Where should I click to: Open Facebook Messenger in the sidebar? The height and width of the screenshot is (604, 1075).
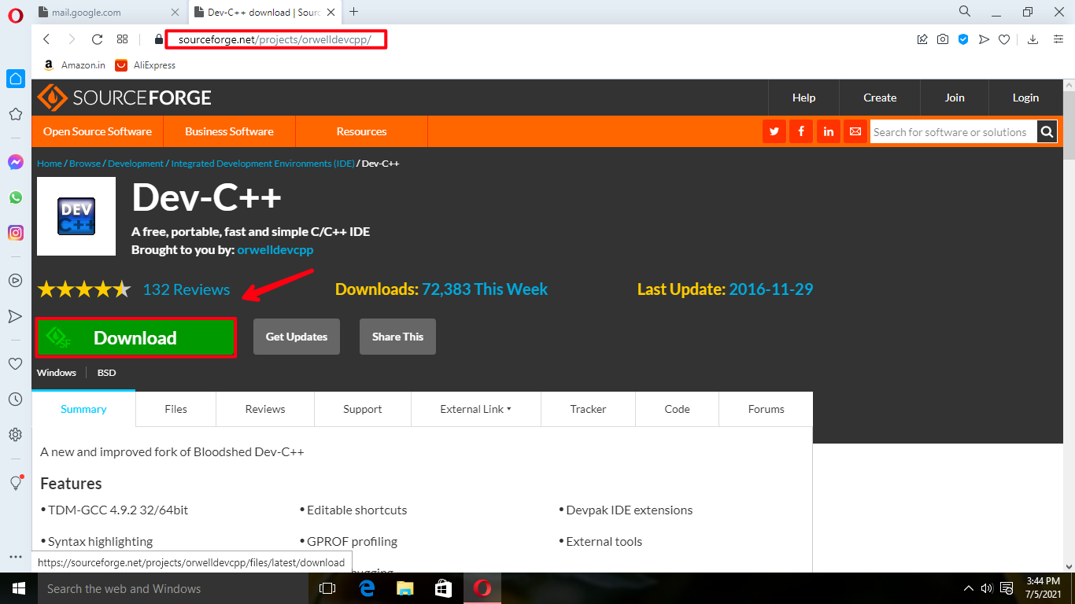coord(16,162)
